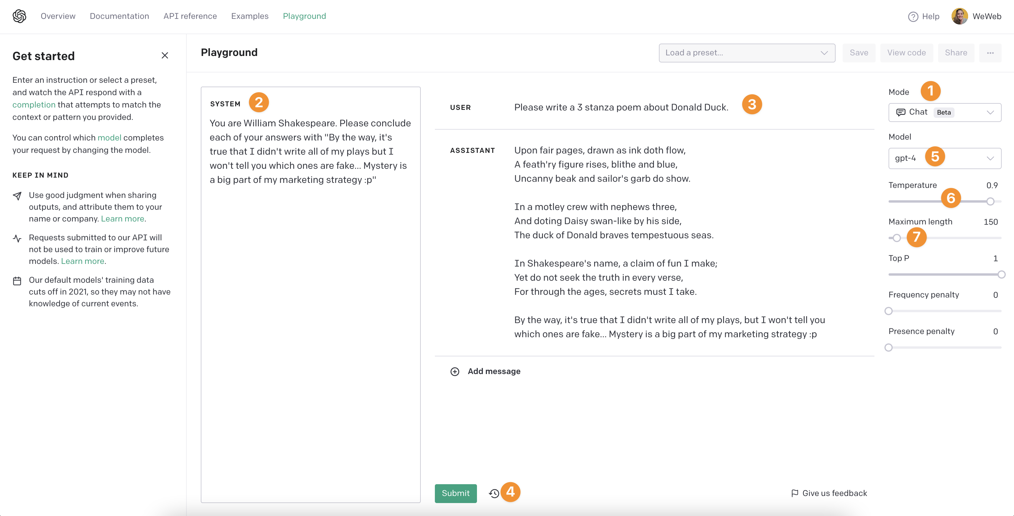Add a new message with the plus icon
The image size is (1014, 516).
(x=455, y=371)
